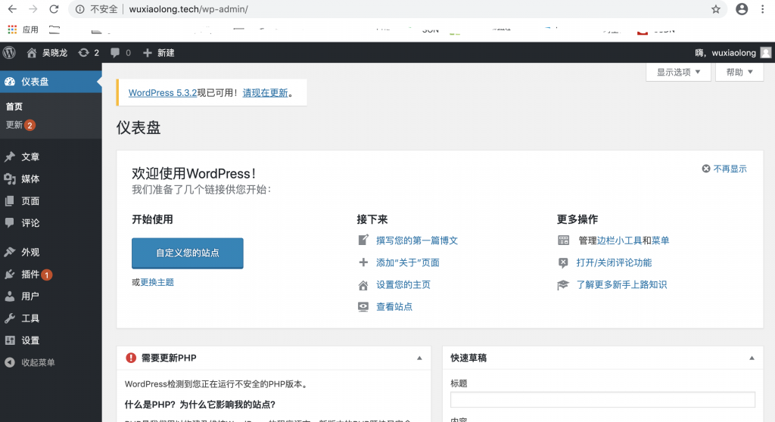
Task: Open the comments bubble showing 0
Action: (x=120, y=53)
